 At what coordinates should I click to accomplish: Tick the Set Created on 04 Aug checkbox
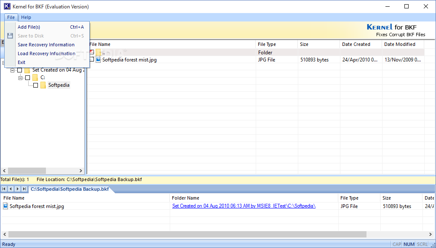click(20, 70)
